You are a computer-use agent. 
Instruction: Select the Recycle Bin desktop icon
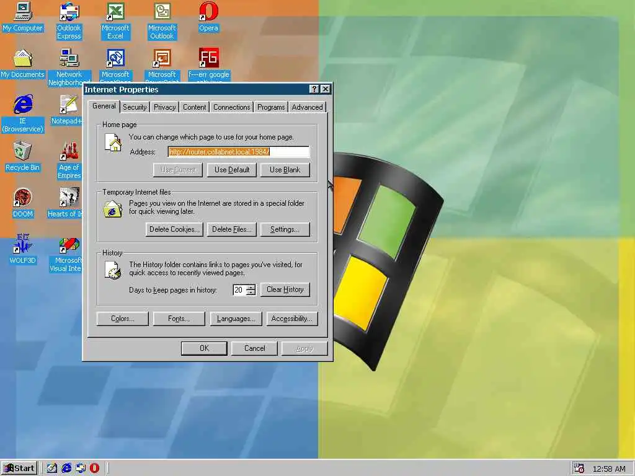[x=23, y=157]
